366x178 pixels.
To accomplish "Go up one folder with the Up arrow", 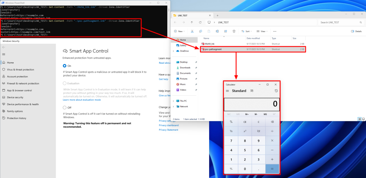I will pyautogui.click(x=192, y=22).
